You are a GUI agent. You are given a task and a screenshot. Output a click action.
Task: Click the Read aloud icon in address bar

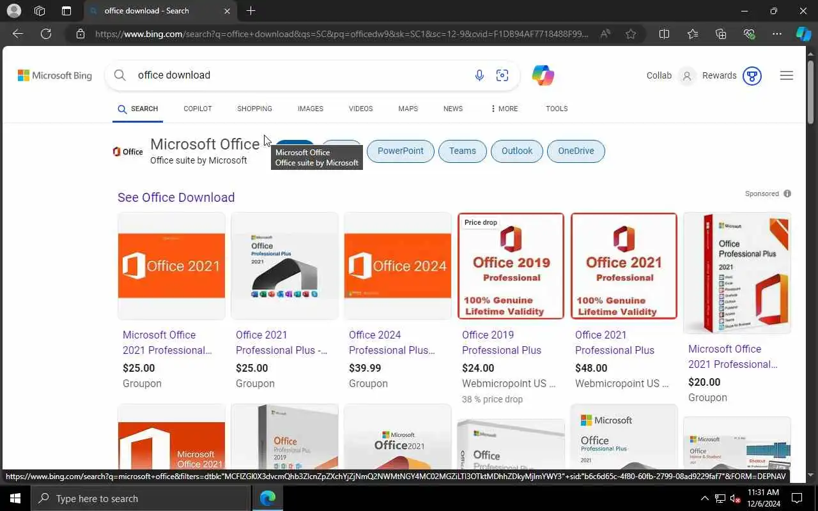[605, 34]
